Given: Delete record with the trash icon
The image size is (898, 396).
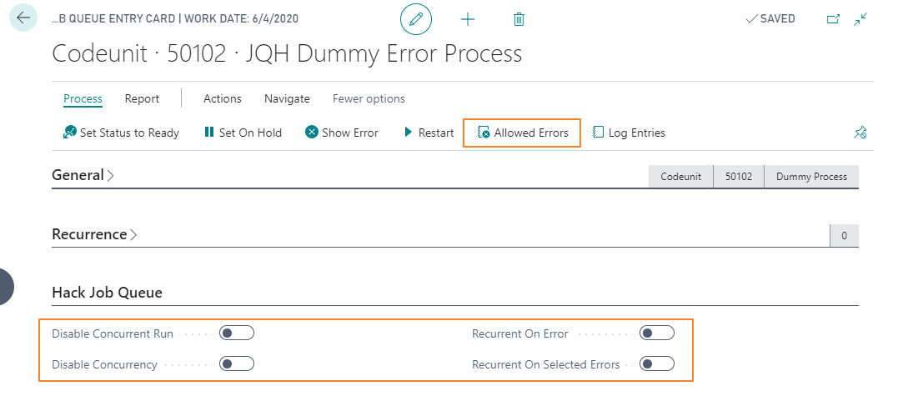Looking at the screenshot, I should click(519, 19).
